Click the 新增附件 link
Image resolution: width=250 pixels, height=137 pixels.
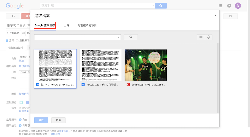pyautogui.click(x=24, y=94)
